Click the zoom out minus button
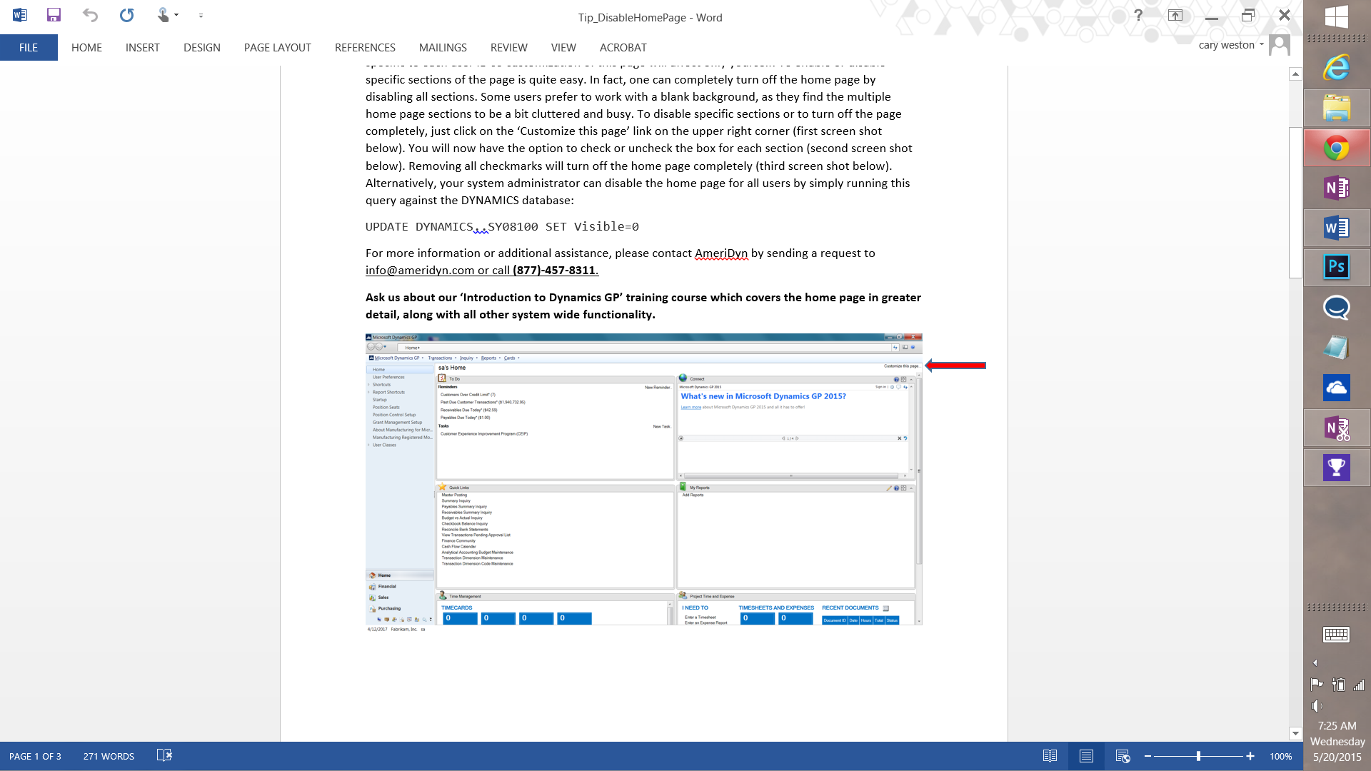This screenshot has width=1371, height=771. coord(1147,756)
